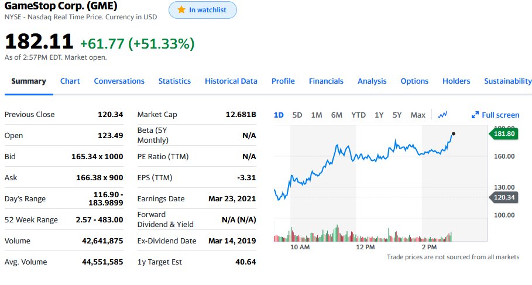The width and height of the screenshot is (532, 285).
Task: Click the Beta (5Y Monthly) label
Action: 153,135
